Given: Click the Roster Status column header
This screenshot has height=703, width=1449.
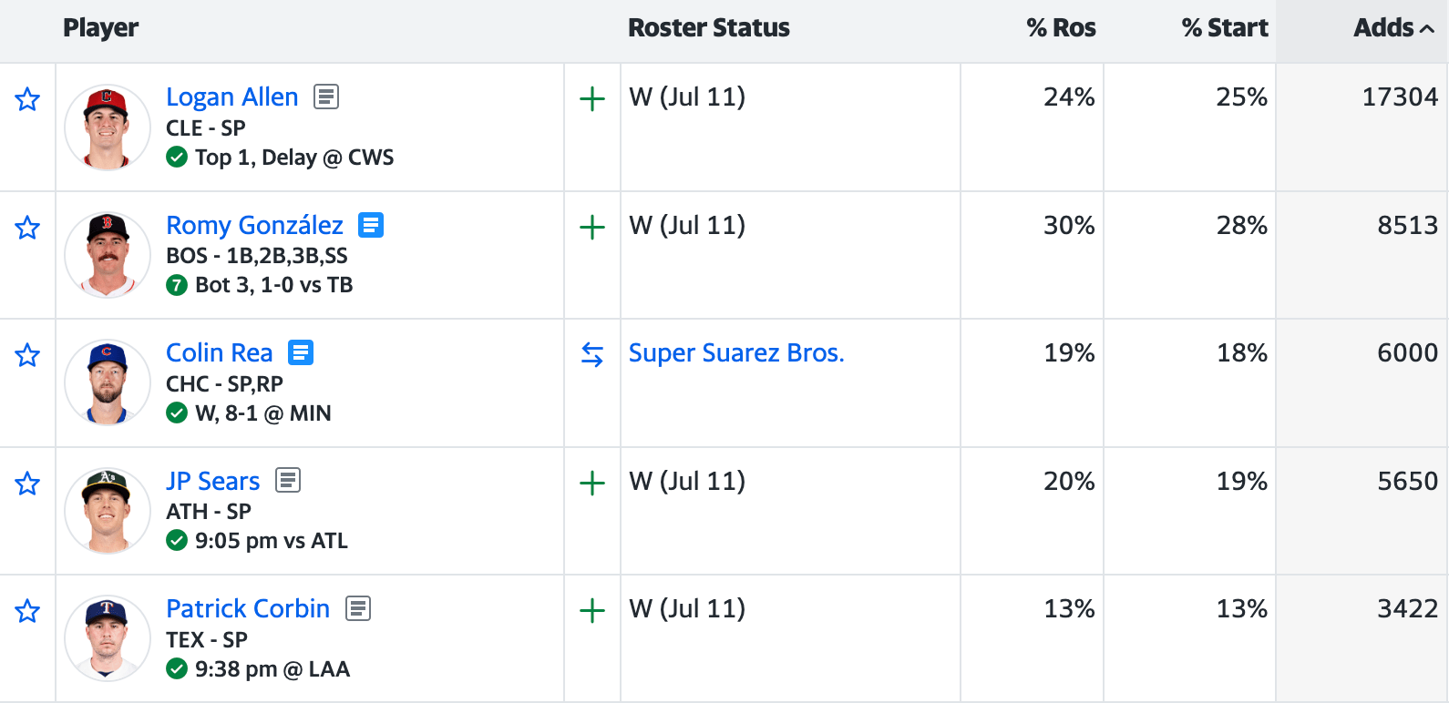Looking at the screenshot, I should (x=708, y=28).
